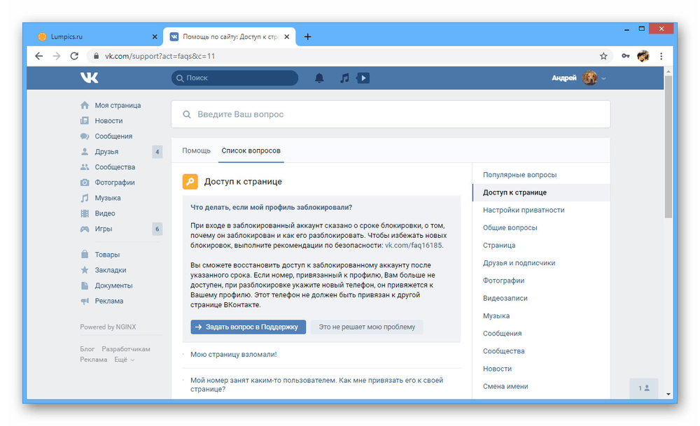Click the megaphone icon beside Реклама
The height and width of the screenshot is (426, 700).
pos(85,301)
